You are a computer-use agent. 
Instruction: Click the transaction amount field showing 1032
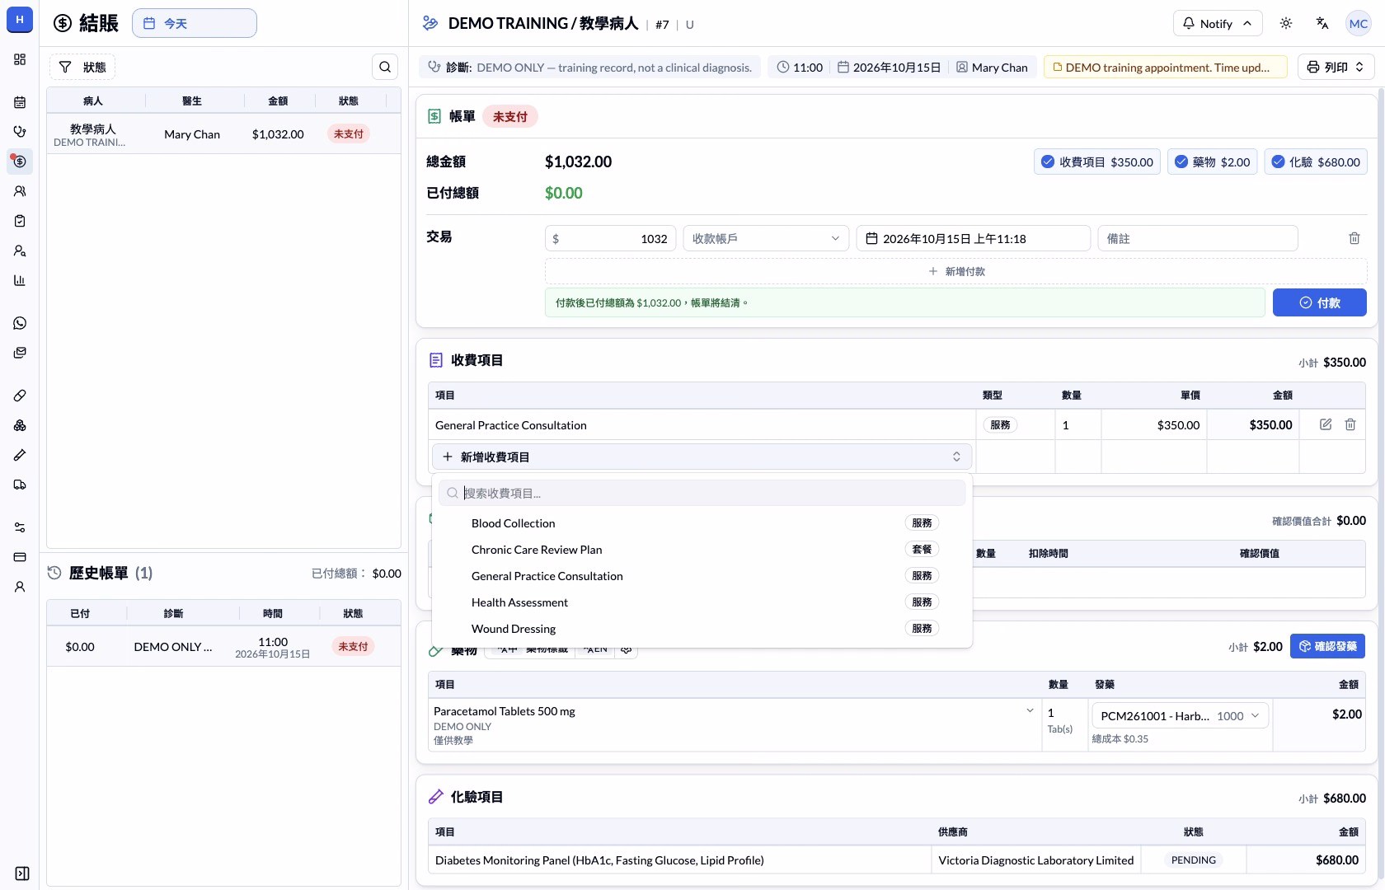611,238
